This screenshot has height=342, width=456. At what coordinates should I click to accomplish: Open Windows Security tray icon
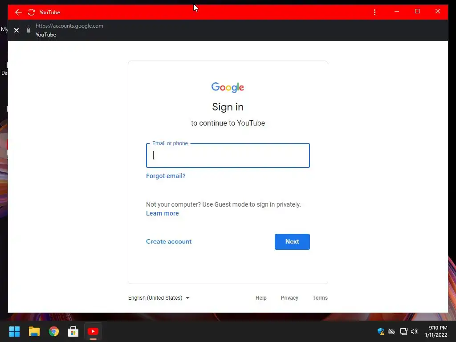point(381,331)
